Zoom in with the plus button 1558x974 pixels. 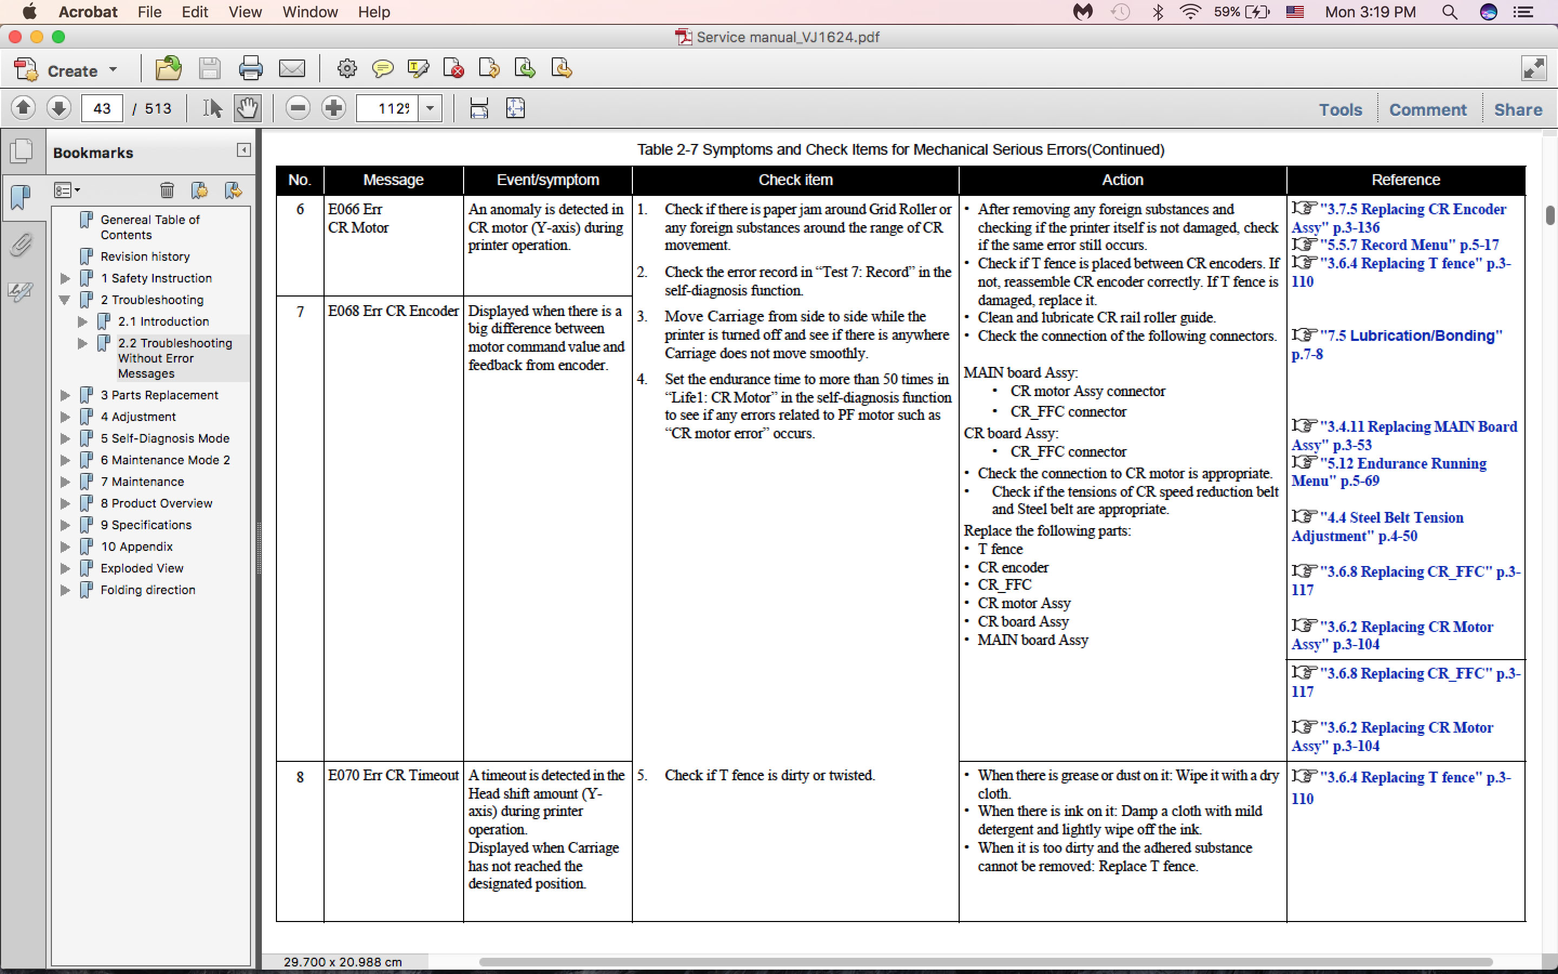(x=333, y=108)
